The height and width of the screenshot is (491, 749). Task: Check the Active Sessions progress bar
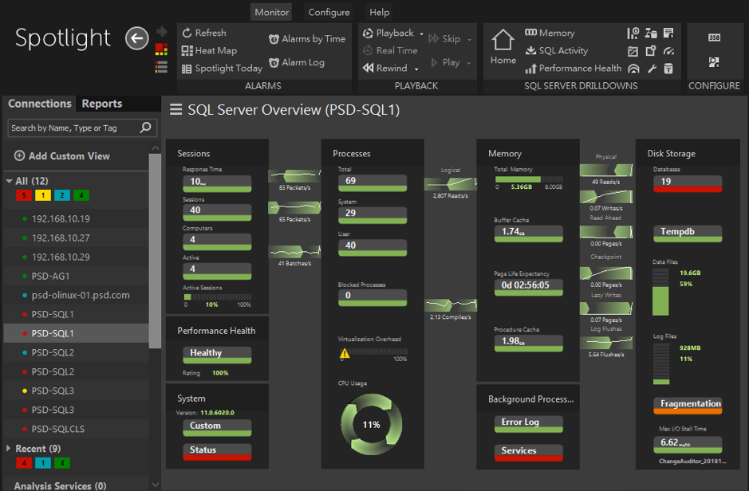tap(216, 296)
